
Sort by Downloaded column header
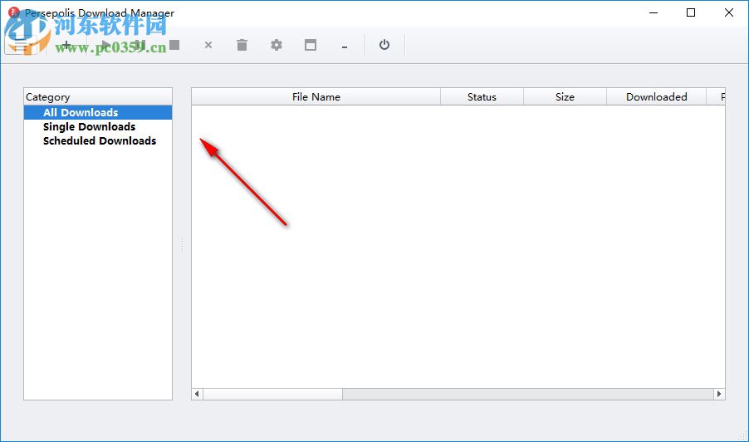656,97
